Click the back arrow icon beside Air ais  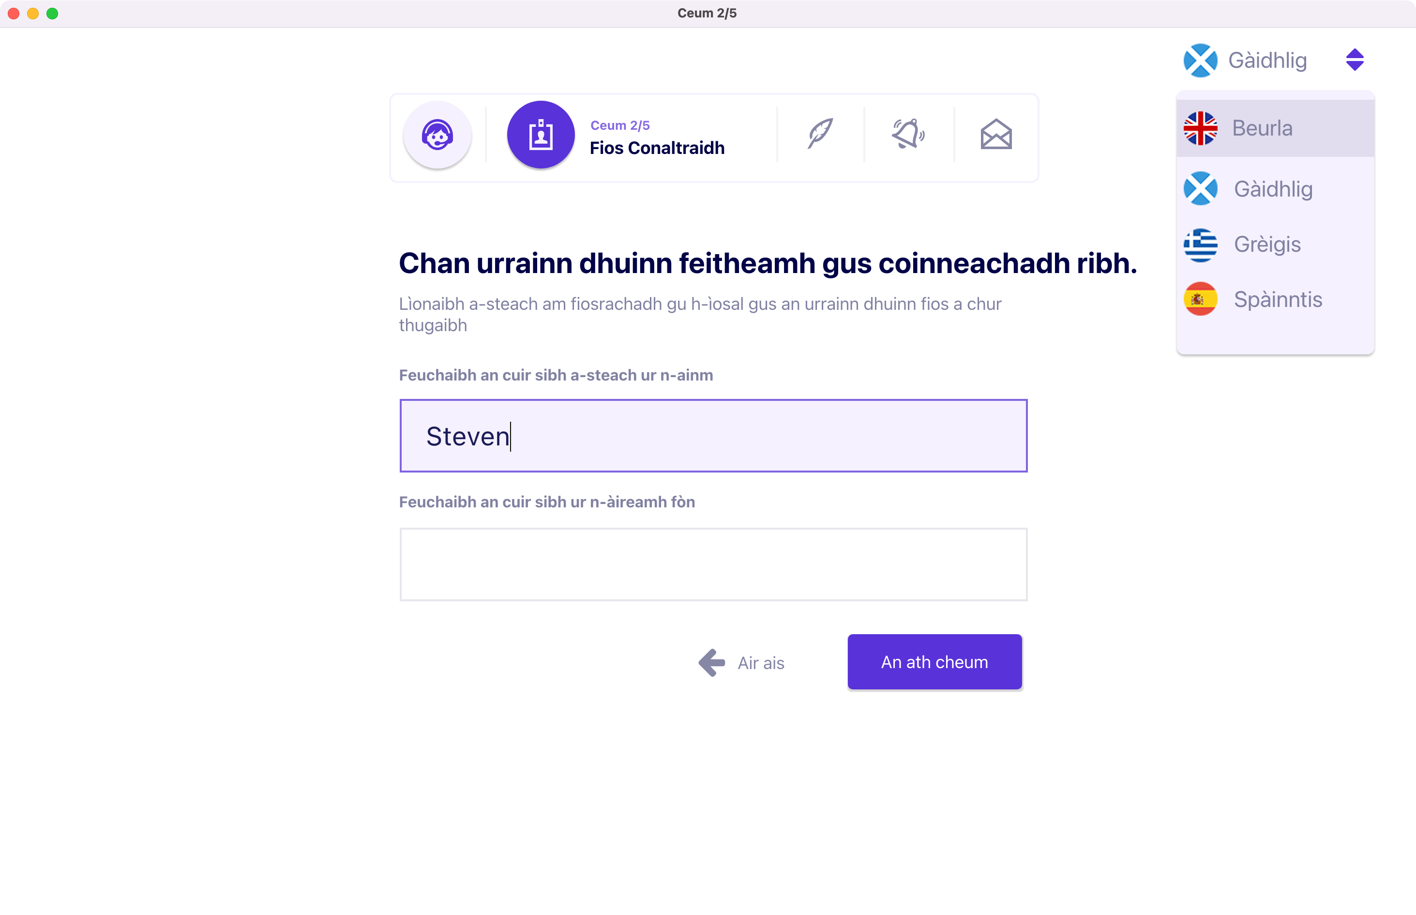[711, 662]
